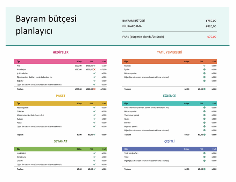This screenshot has width=236, height=182.
Task: Click the green circle in Biletler row
Action: (204, 123)
